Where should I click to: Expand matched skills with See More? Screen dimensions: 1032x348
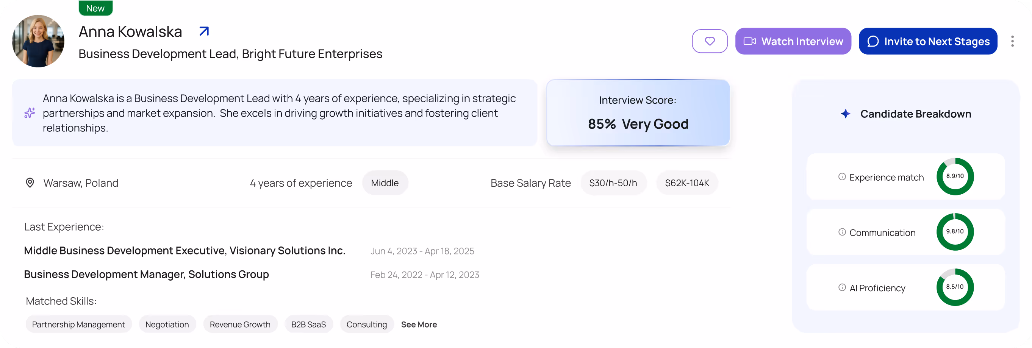[419, 325]
